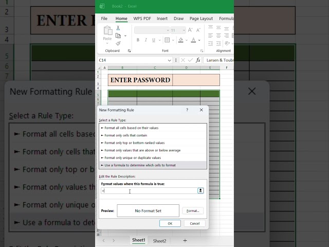Click the Help question mark in dialog
The height and width of the screenshot is (247, 329).
click(x=187, y=110)
